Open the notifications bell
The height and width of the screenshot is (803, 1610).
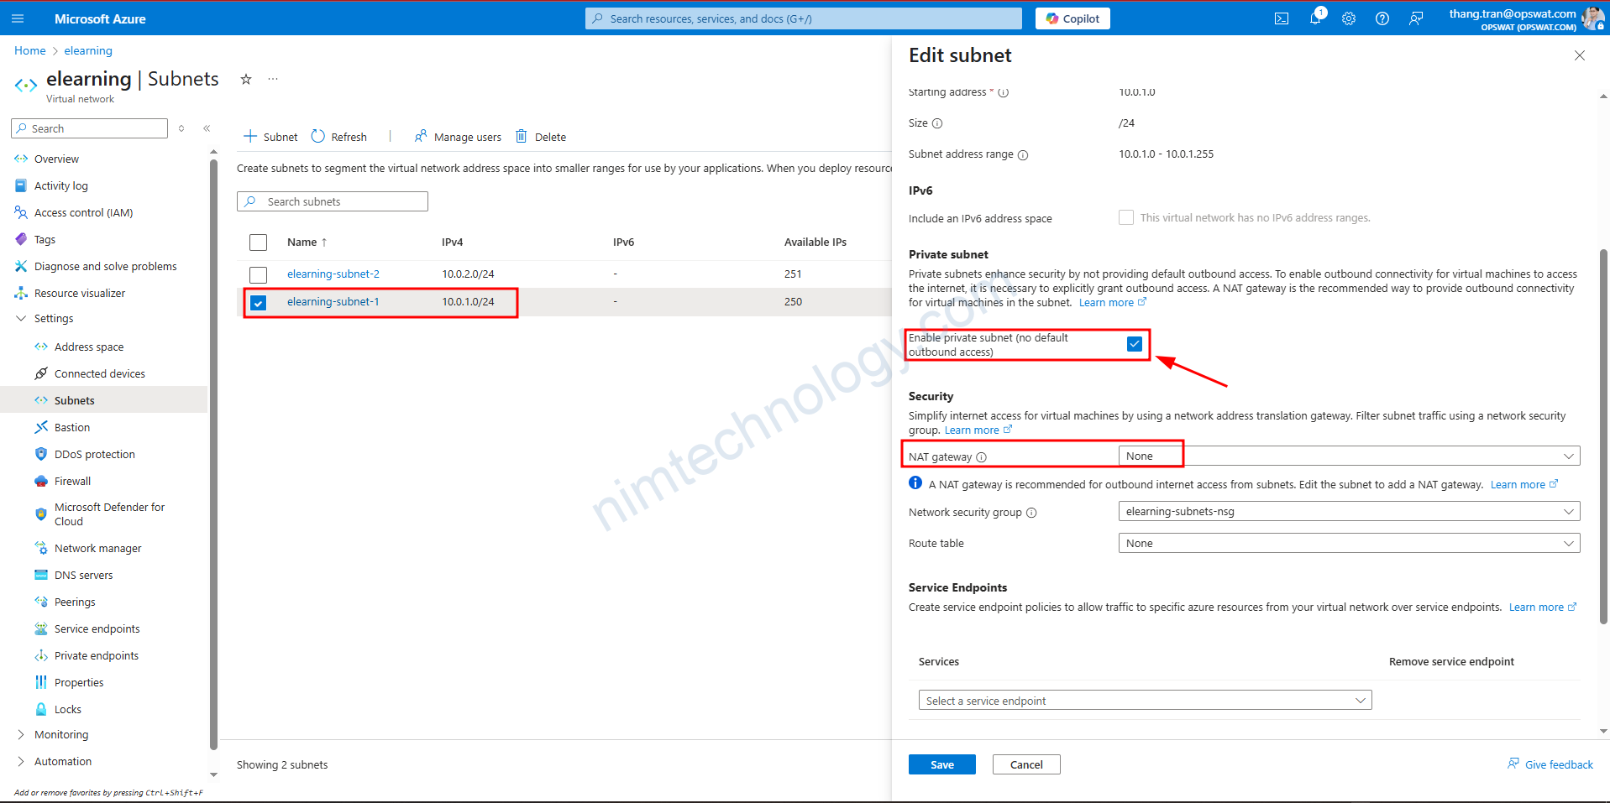click(x=1315, y=18)
